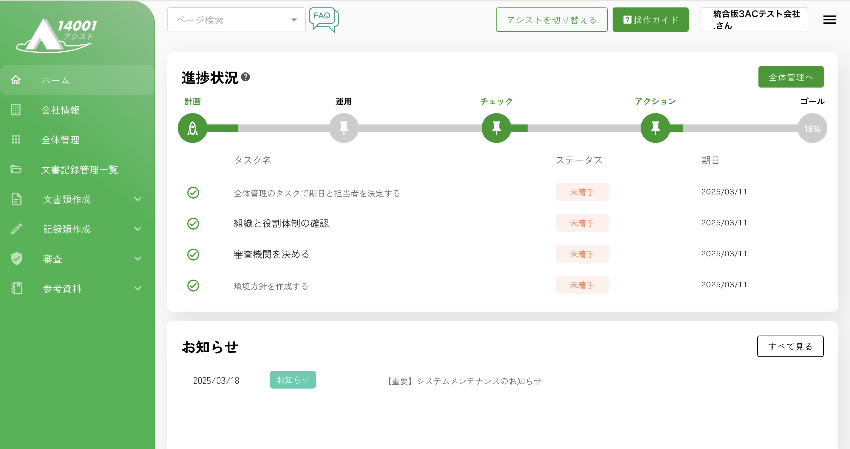Click the hamburger menu icon at top right
Screen dimensions: 850x449
(x=829, y=20)
